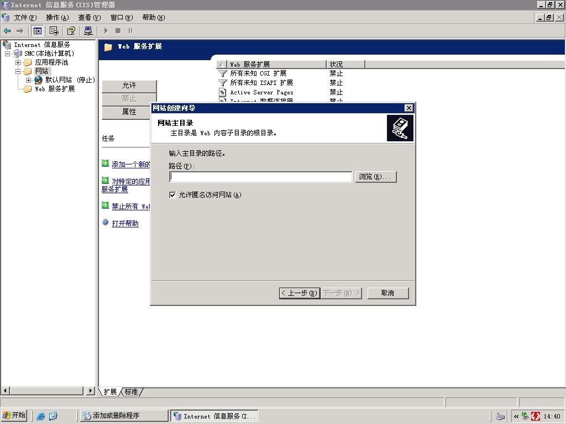Click the Back arrow toolbar icon
This screenshot has height=424, width=566.
7,31
